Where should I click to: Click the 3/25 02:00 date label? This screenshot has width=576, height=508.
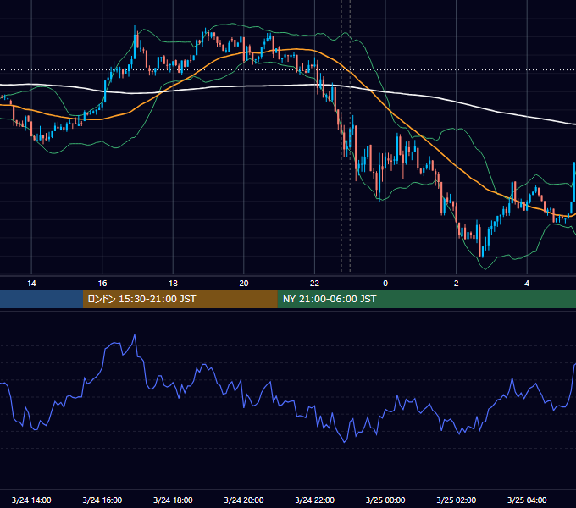pos(457,500)
